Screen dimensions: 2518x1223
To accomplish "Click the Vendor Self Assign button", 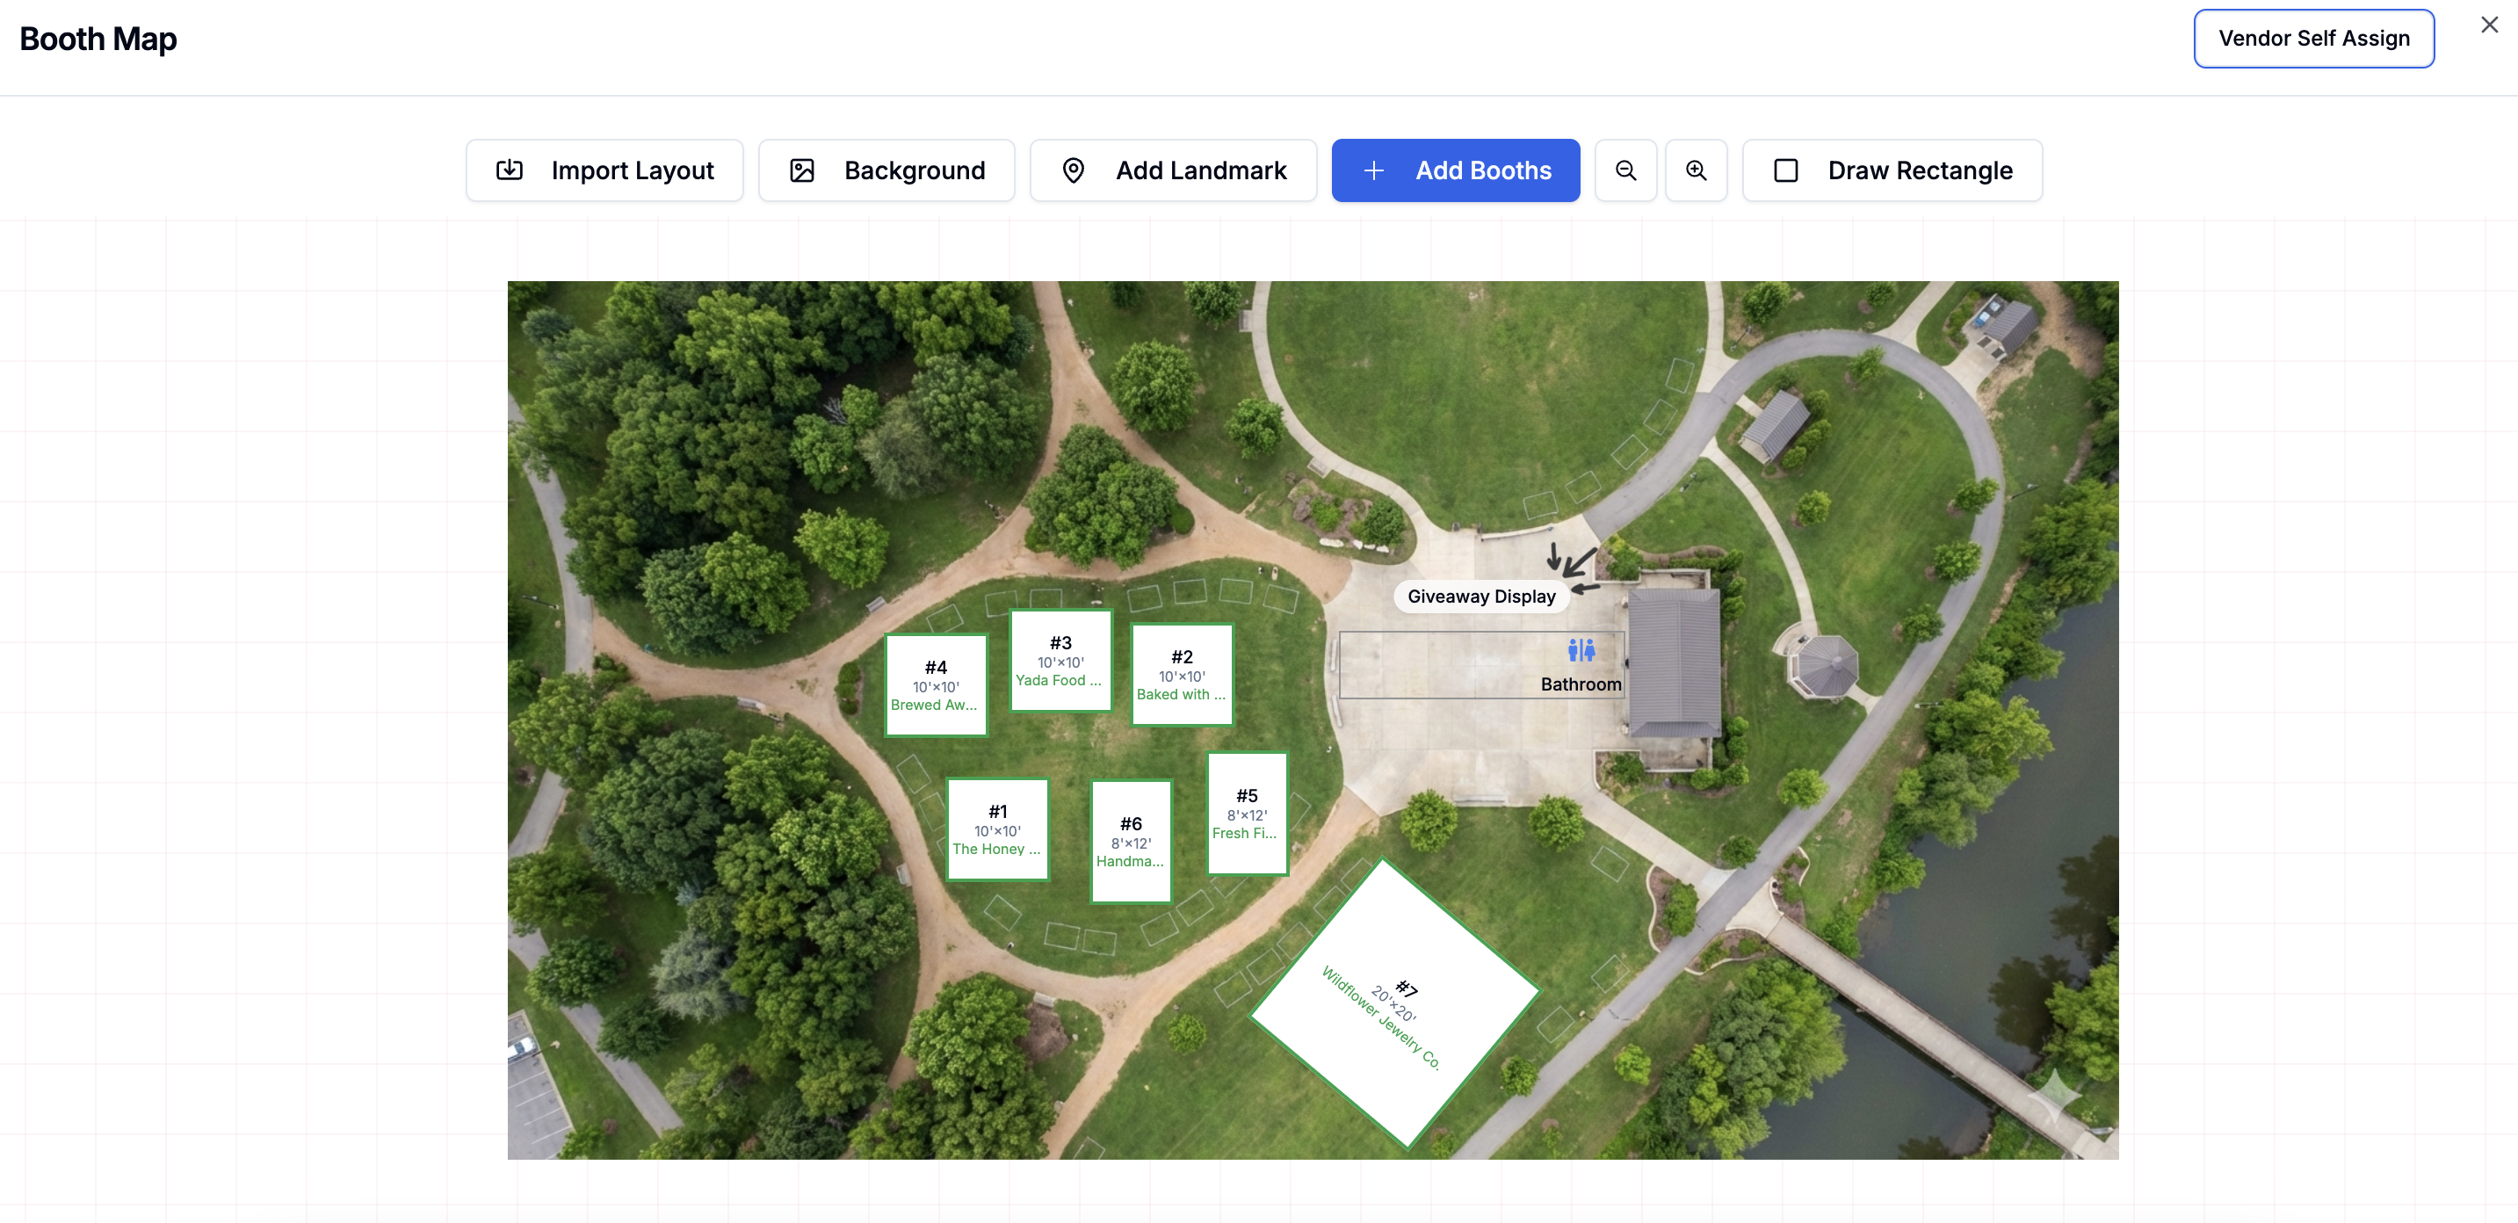I will (x=2313, y=38).
